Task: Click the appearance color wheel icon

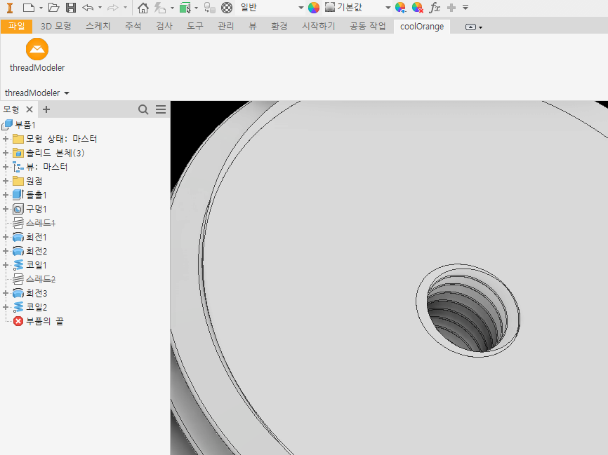Action: (314, 7)
